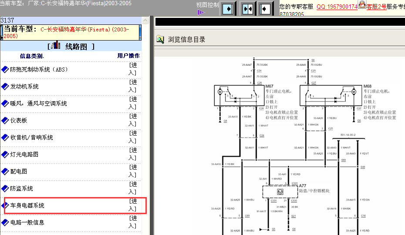The height and width of the screenshot is (235, 405).
Task: Click 进入 for 防盗系统
Action: 133,188
